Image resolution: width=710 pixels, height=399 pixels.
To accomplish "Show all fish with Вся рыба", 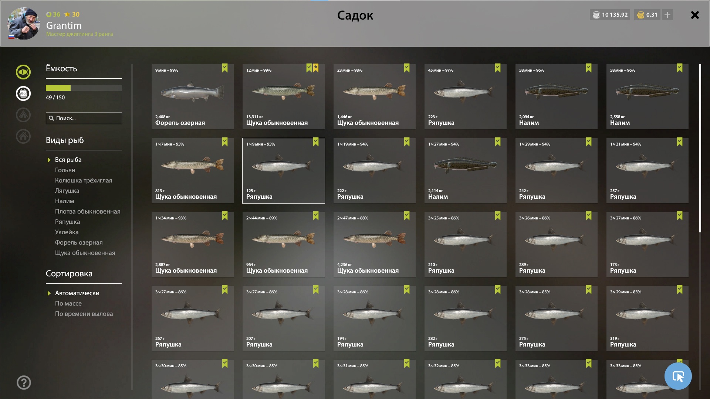I will pyautogui.click(x=68, y=160).
